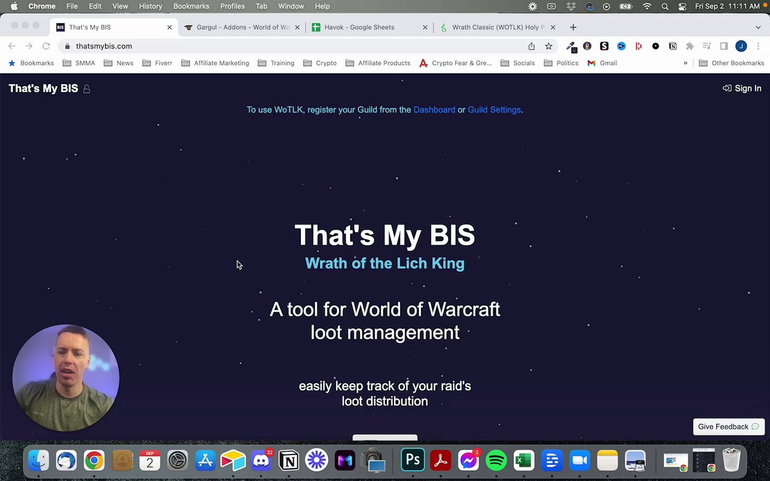Open the Other Bookmarks folder
The width and height of the screenshot is (770, 481).
pos(731,63)
